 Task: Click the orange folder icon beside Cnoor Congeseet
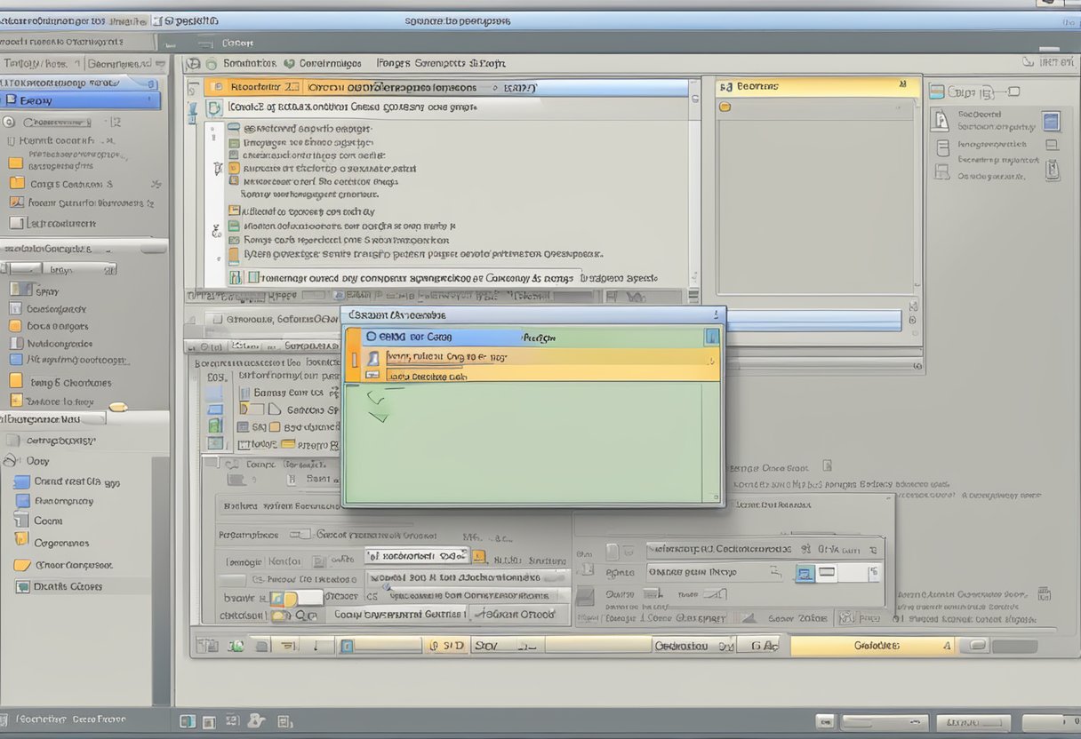click(21, 565)
